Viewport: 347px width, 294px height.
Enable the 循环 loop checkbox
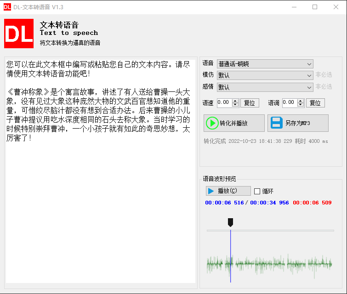257,191
